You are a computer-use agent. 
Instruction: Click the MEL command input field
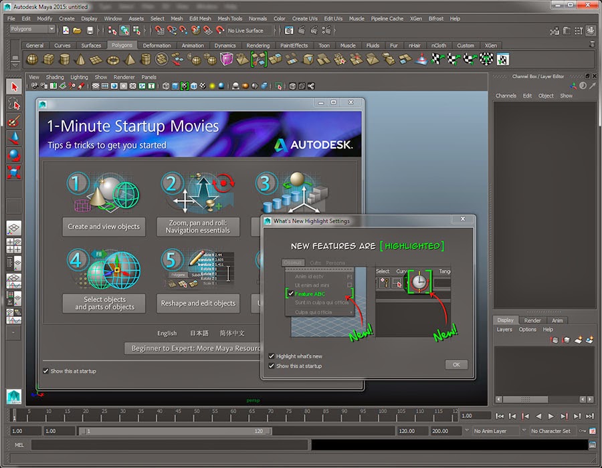pyautogui.click(x=167, y=445)
